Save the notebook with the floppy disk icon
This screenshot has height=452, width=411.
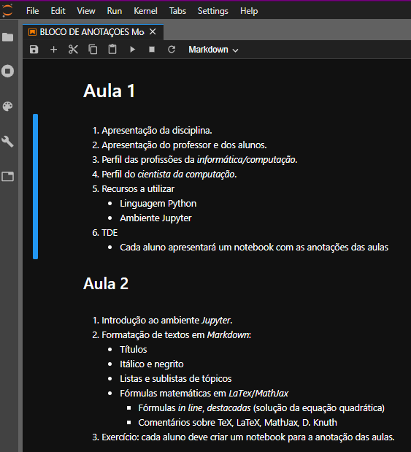tap(34, 50)
